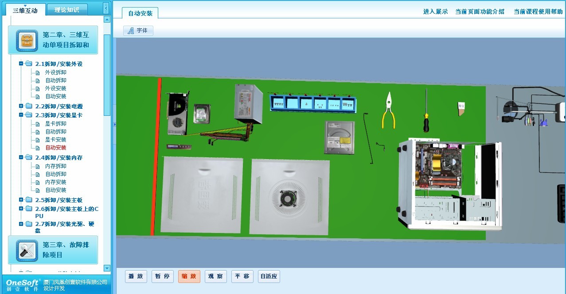Collapse the 2.1拆卸/安装外设 tree node
This screenshot has width=566, height=294.
point(21,64)
